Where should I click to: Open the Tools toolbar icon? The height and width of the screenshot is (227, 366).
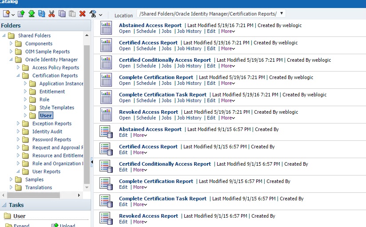click(93, 14)
